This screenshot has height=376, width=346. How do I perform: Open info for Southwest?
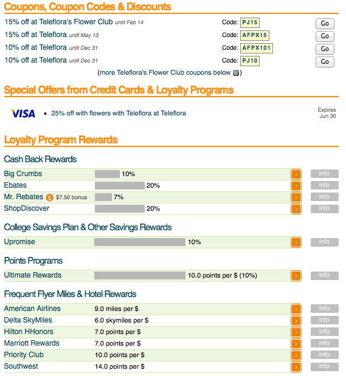coord(324,366)
